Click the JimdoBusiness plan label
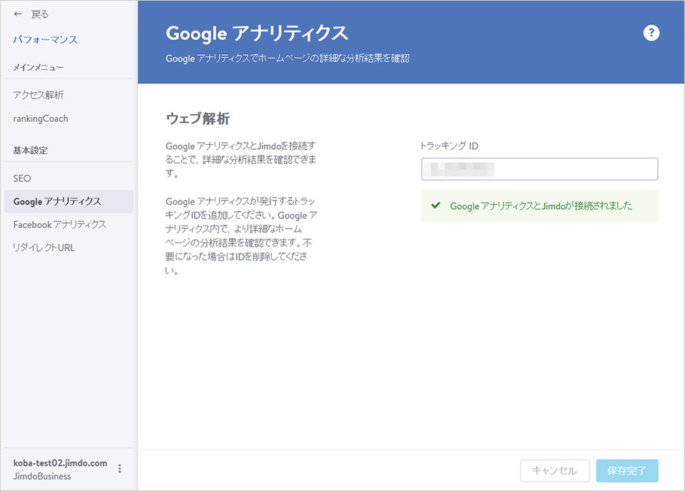This screenshot has height=491, width=685. [x=42, y=476]
